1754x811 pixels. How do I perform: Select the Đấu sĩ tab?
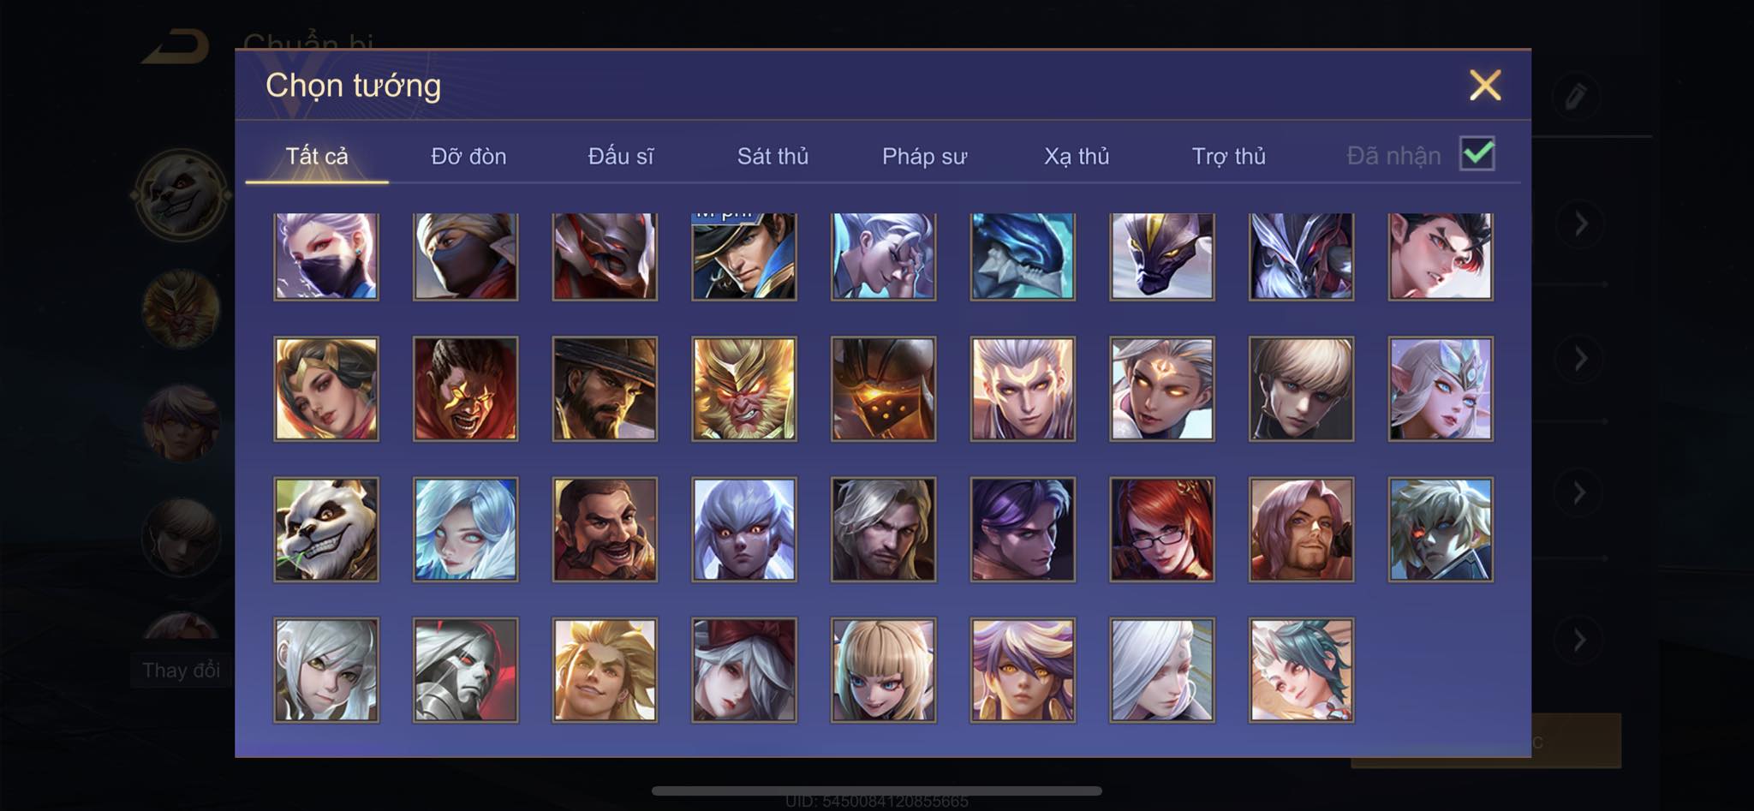pos(621,156)
